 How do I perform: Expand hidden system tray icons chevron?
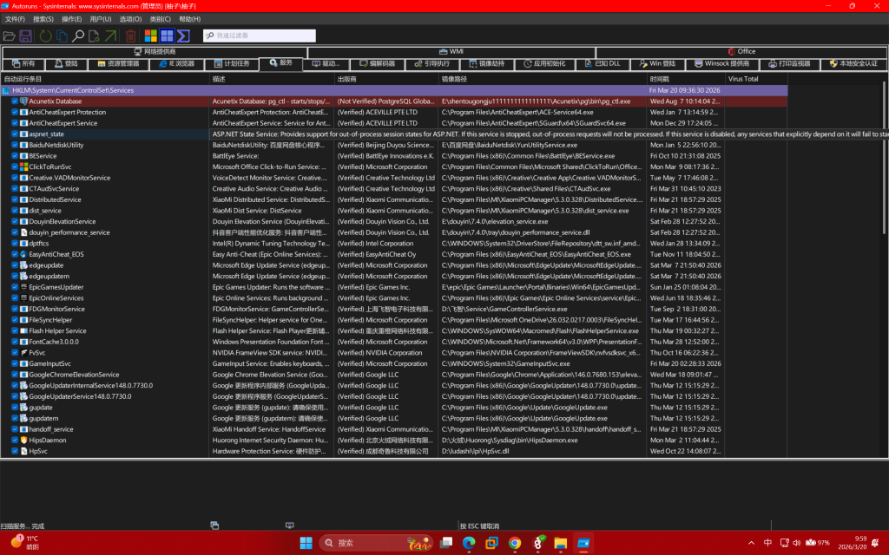(x=750, y=543)
